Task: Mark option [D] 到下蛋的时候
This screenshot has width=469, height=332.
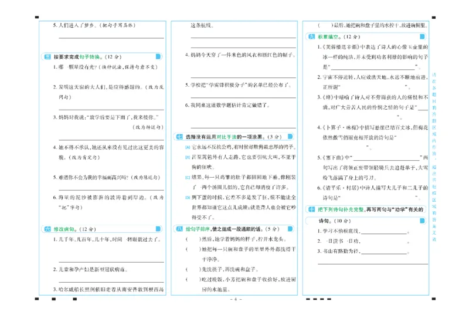Action: tap(188, 197)
